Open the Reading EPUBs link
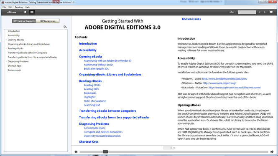Image resolution: width=278 pixels, height=156 pixels. tap(92, 85)
